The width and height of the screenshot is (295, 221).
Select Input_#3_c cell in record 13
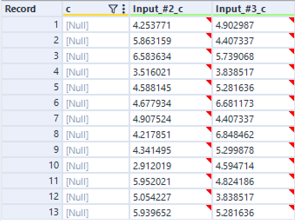[x=254, y=212]
